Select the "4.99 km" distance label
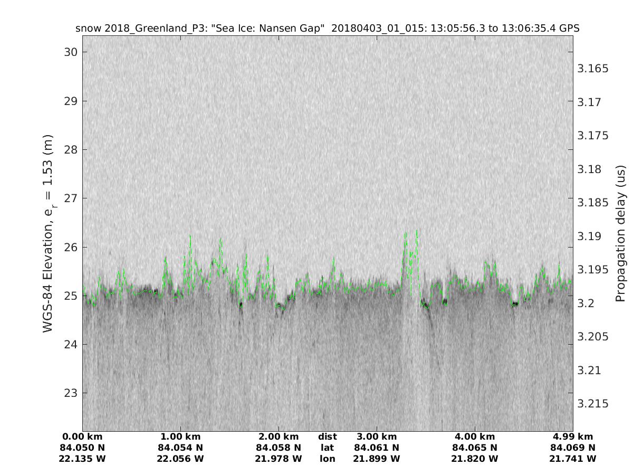This screenshot has height=475, width=633. (x=573, y=436)
